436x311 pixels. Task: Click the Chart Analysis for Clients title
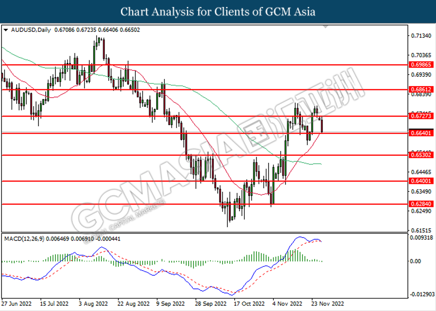218,12
